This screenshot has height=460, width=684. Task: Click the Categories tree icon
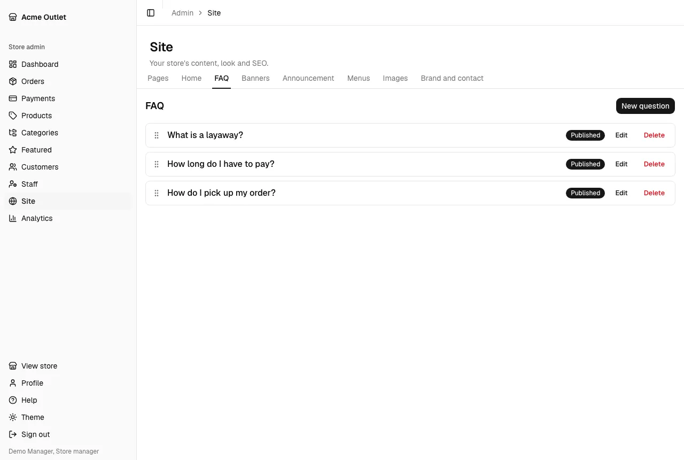coord(13,133)
